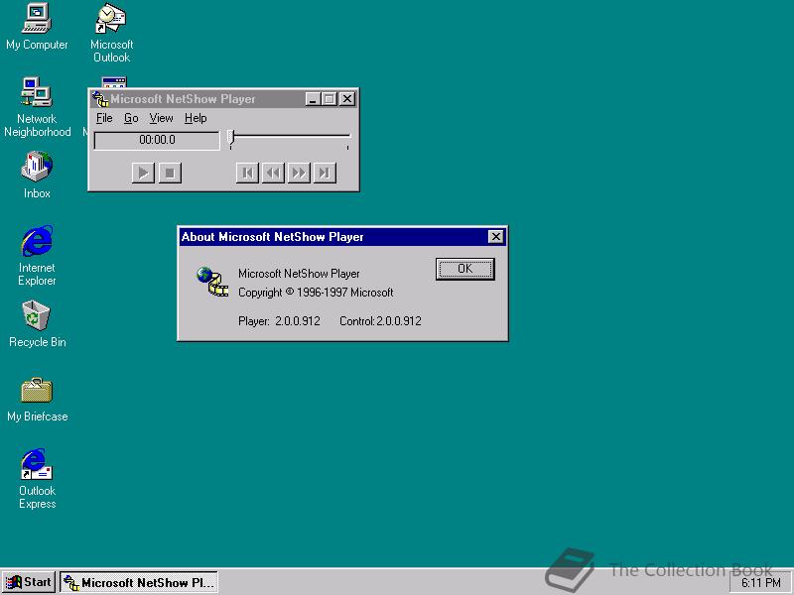Click the fast forward button in NetShow Player
Image resolution: width=794 pixels, height=595 pixels.
click(299, 173)
